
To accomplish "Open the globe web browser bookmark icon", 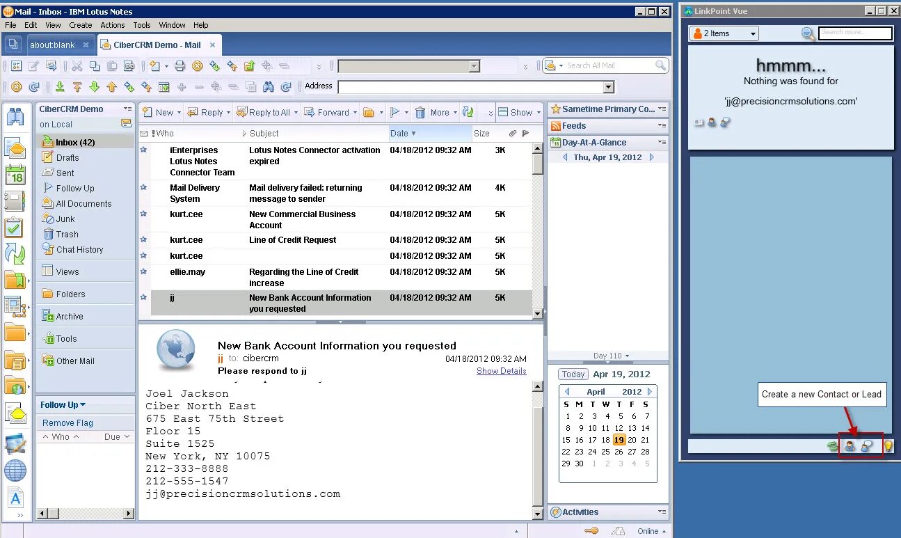I will click(x=15, y=471).
